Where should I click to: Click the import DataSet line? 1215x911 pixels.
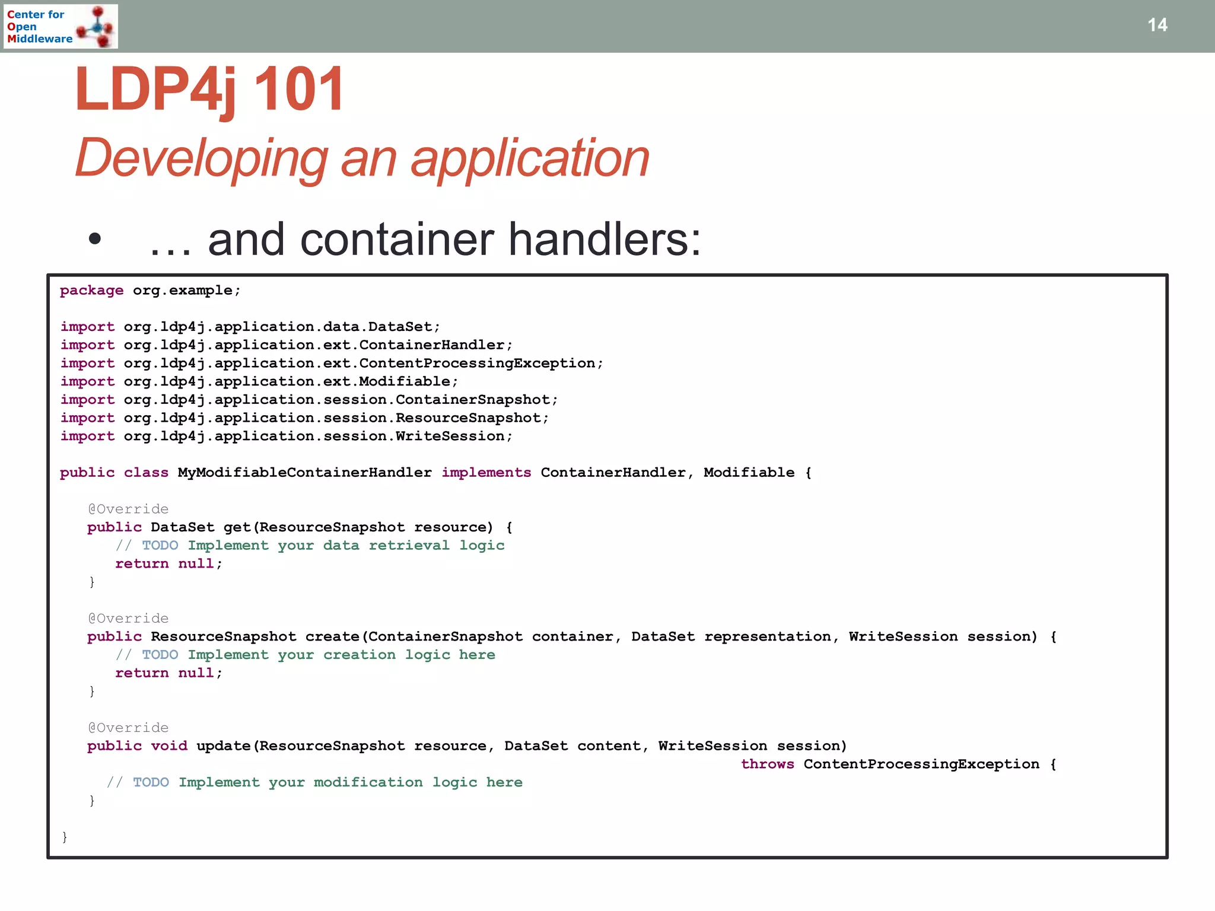[250, 327]
